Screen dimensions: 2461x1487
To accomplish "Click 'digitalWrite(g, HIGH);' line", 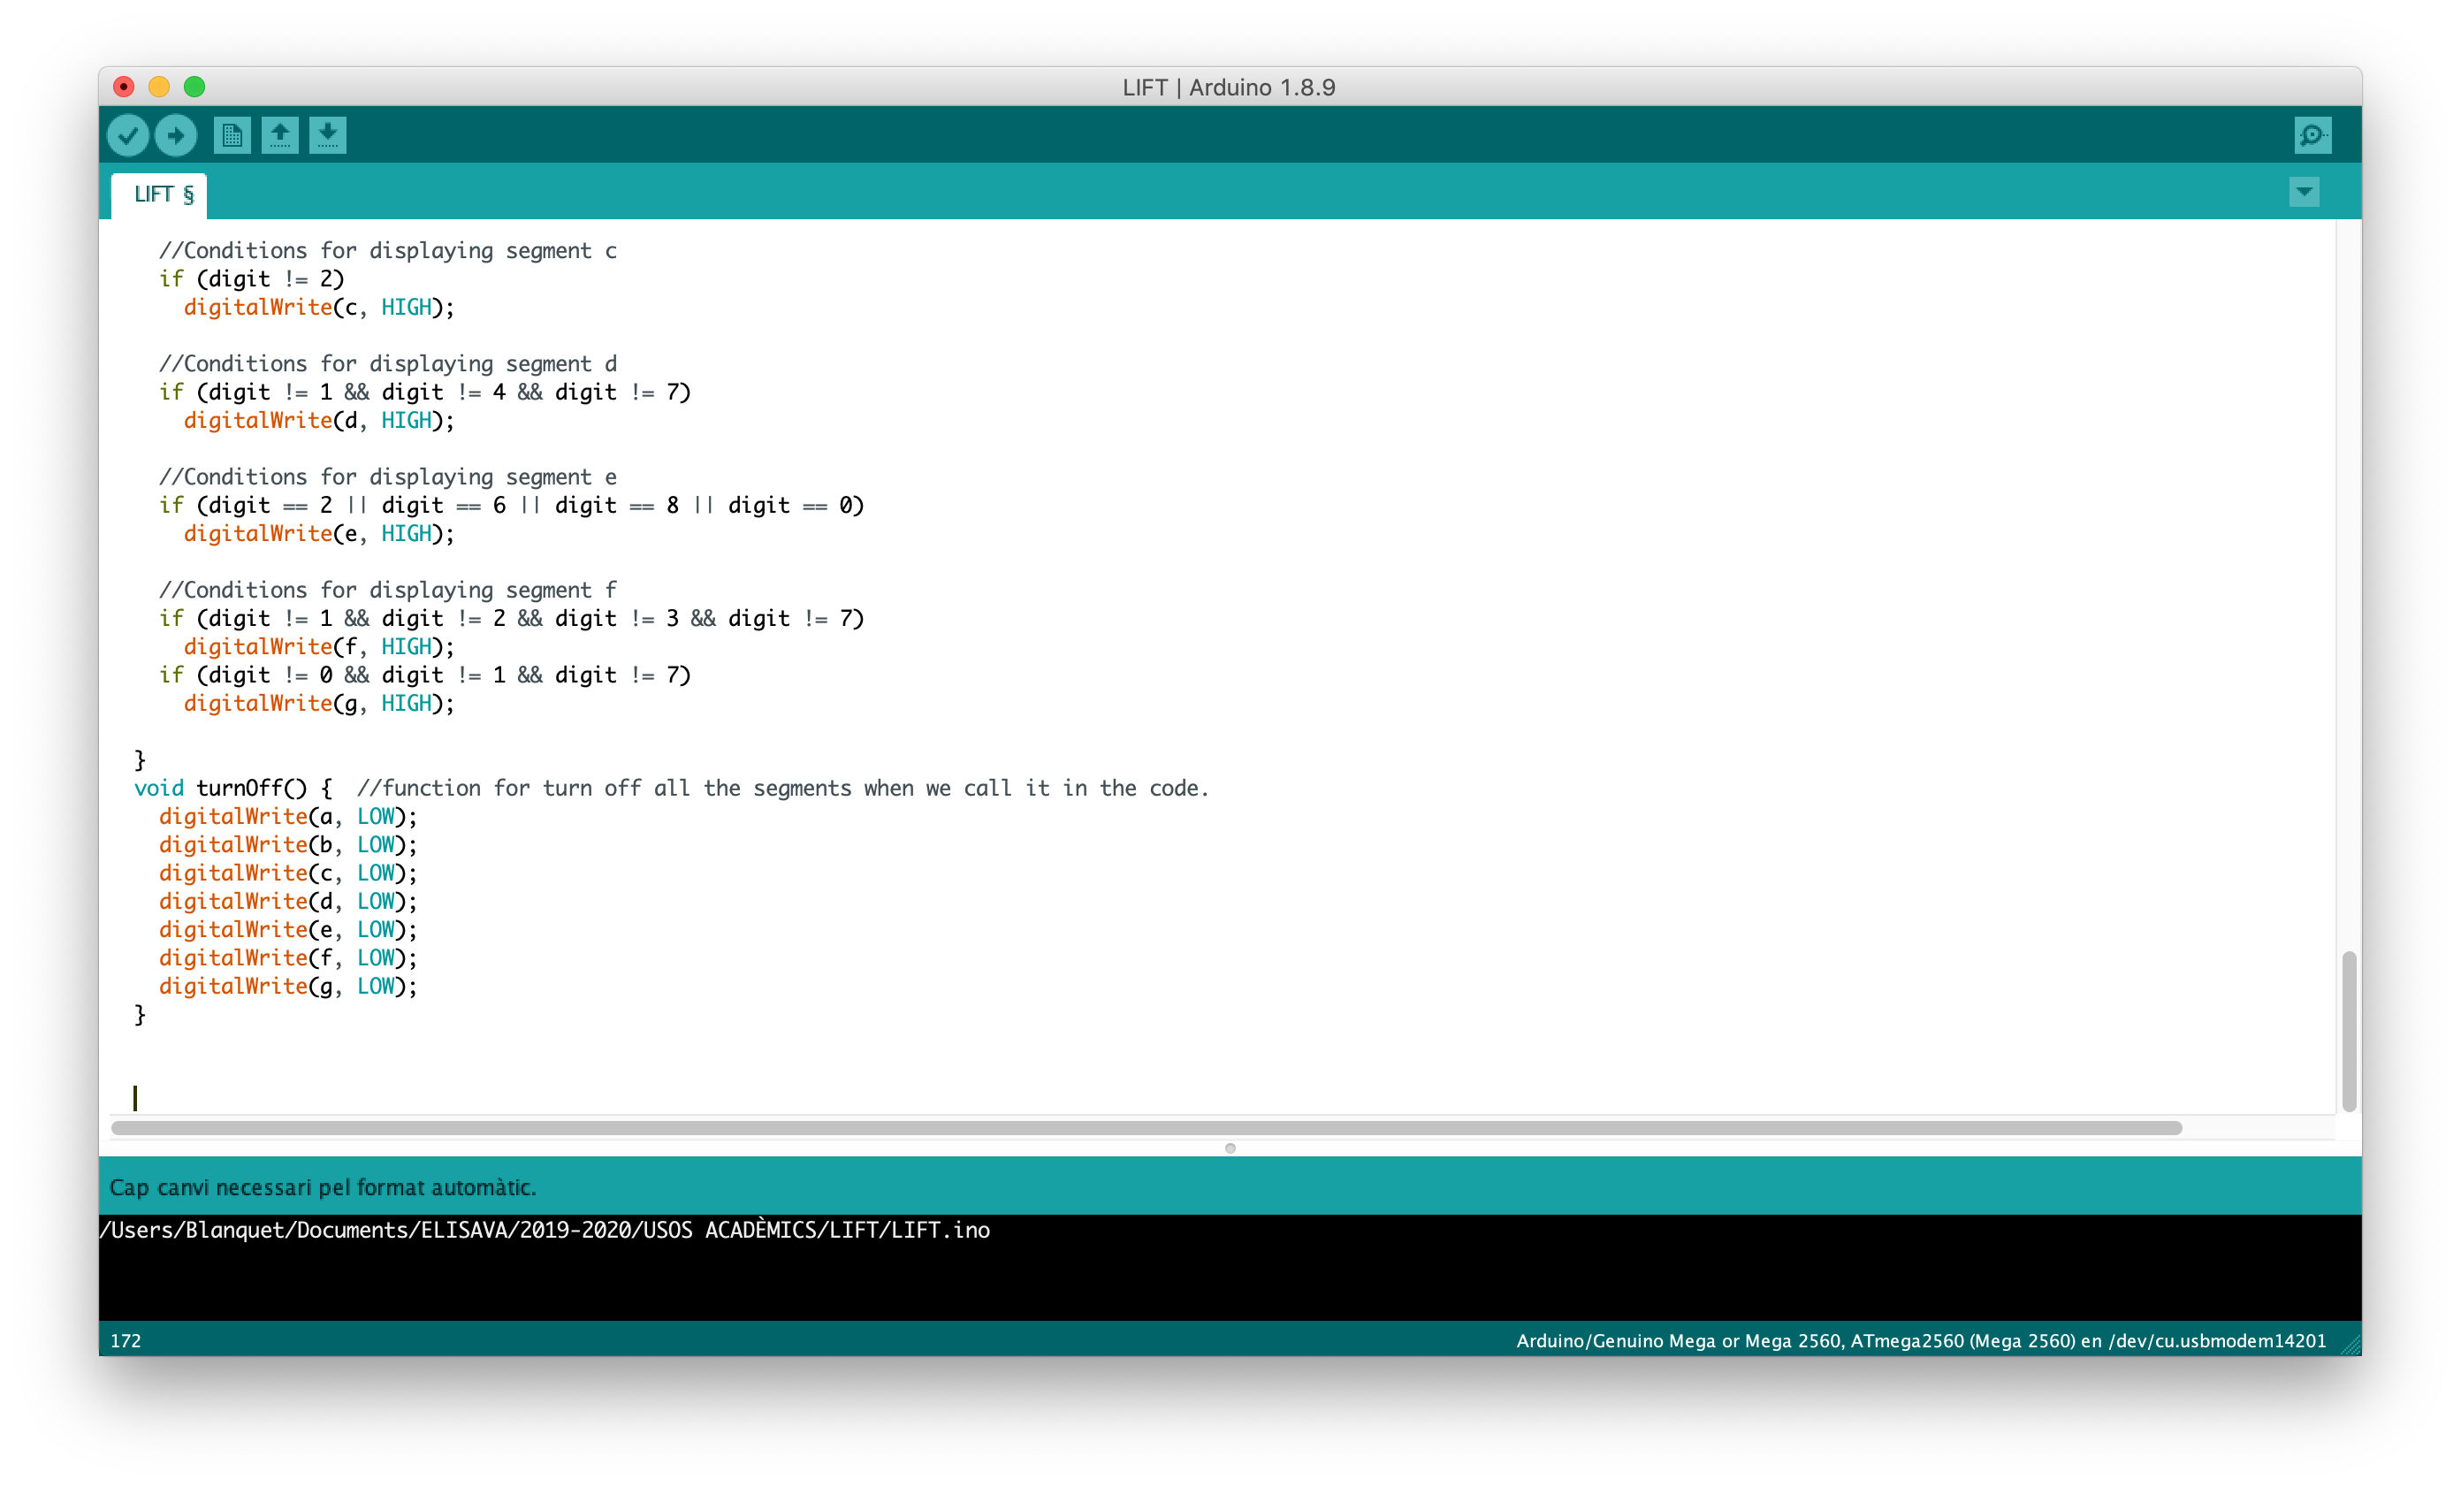I will [x=318, y=703].
